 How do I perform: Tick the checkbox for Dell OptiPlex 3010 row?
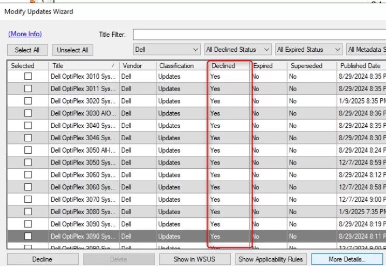[x=28, y=76]
